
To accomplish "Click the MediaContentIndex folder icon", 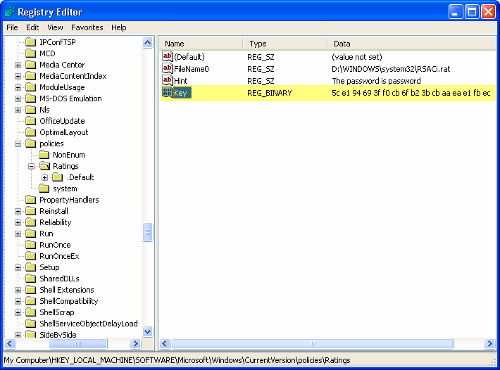I will tap(30, 76).
